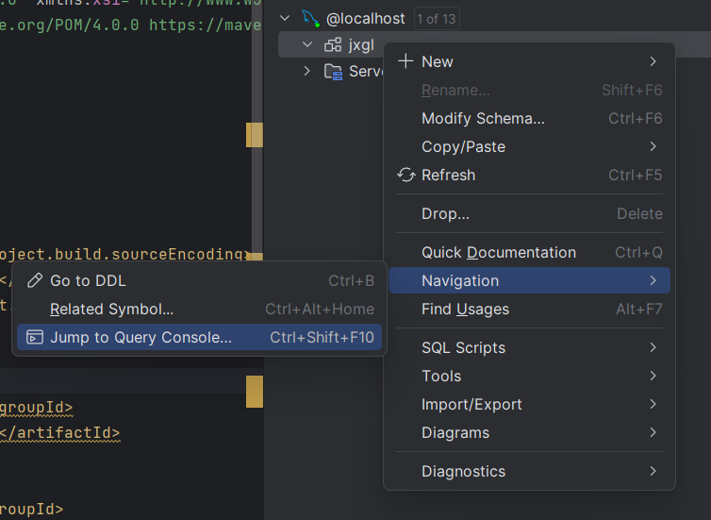
Task: Click the disabled Rename... entry
Action: (x=529, y=90)
